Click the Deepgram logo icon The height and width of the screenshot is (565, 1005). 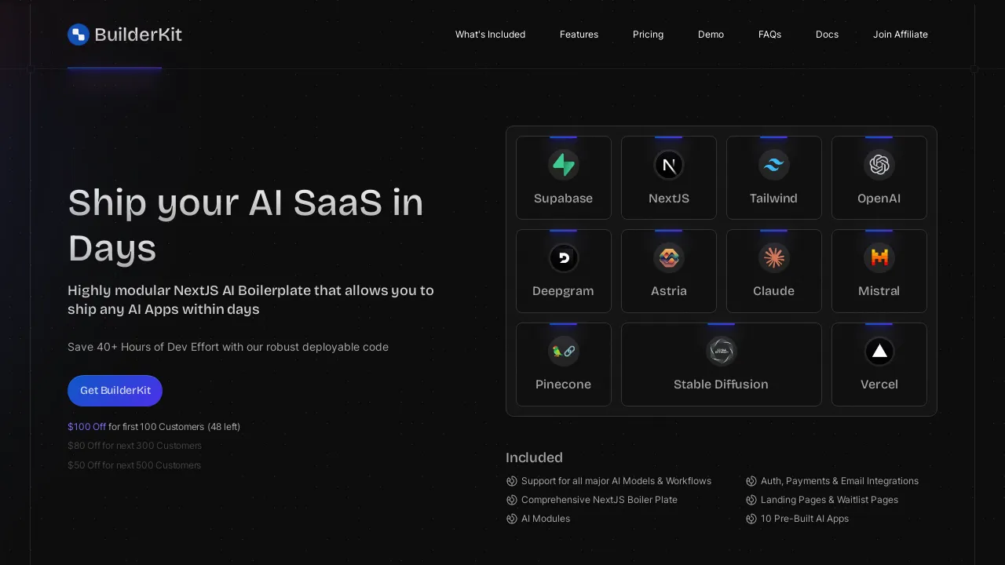[x=564, y=257]
